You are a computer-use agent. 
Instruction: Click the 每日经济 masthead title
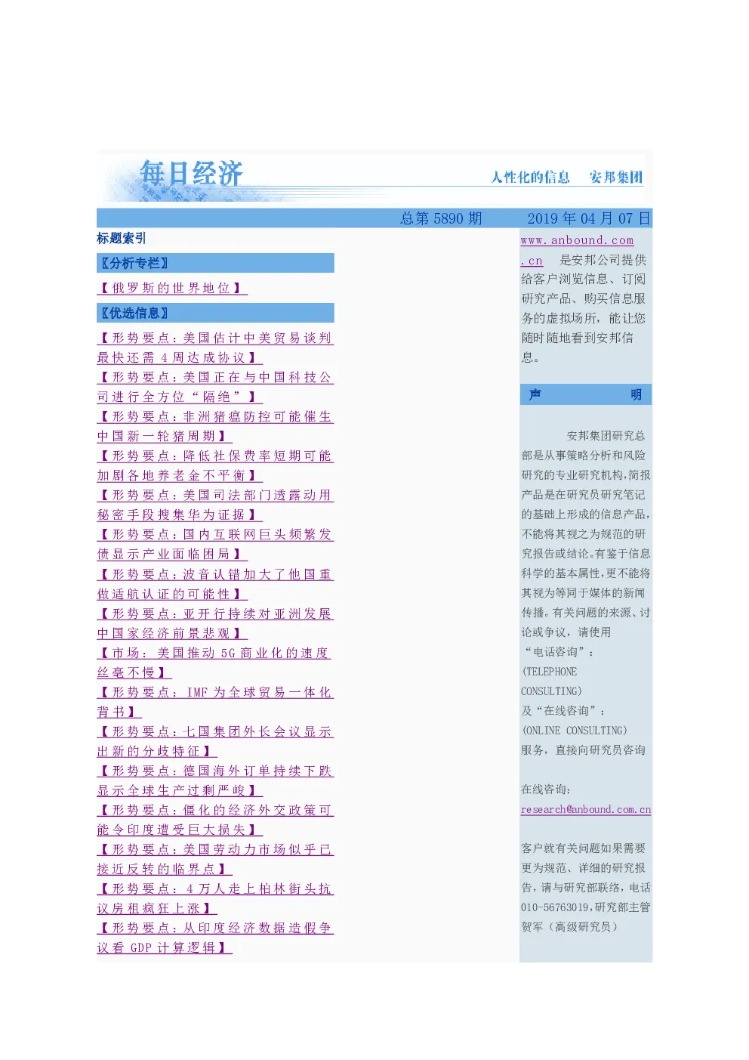click(192, 173)
